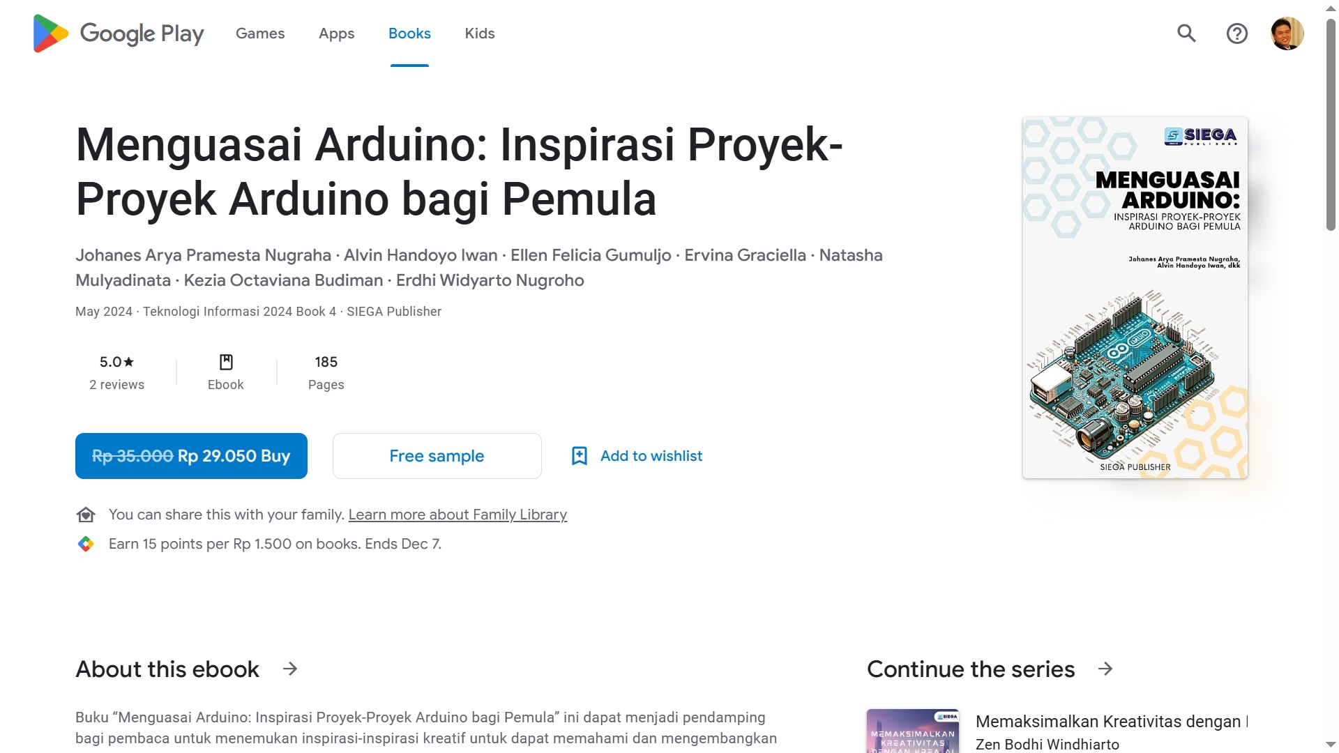Open Learn more about Family Library link
This screenshot has height=753, width=1339.
coord(457,515)
